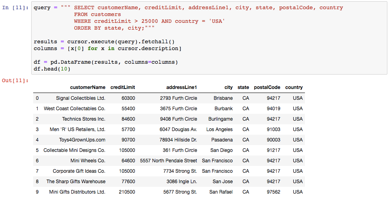Screen dimensions: 389x200
Task: Select the Mini Gifts Distributors Ltd. cell
Action: pos(77,192)
